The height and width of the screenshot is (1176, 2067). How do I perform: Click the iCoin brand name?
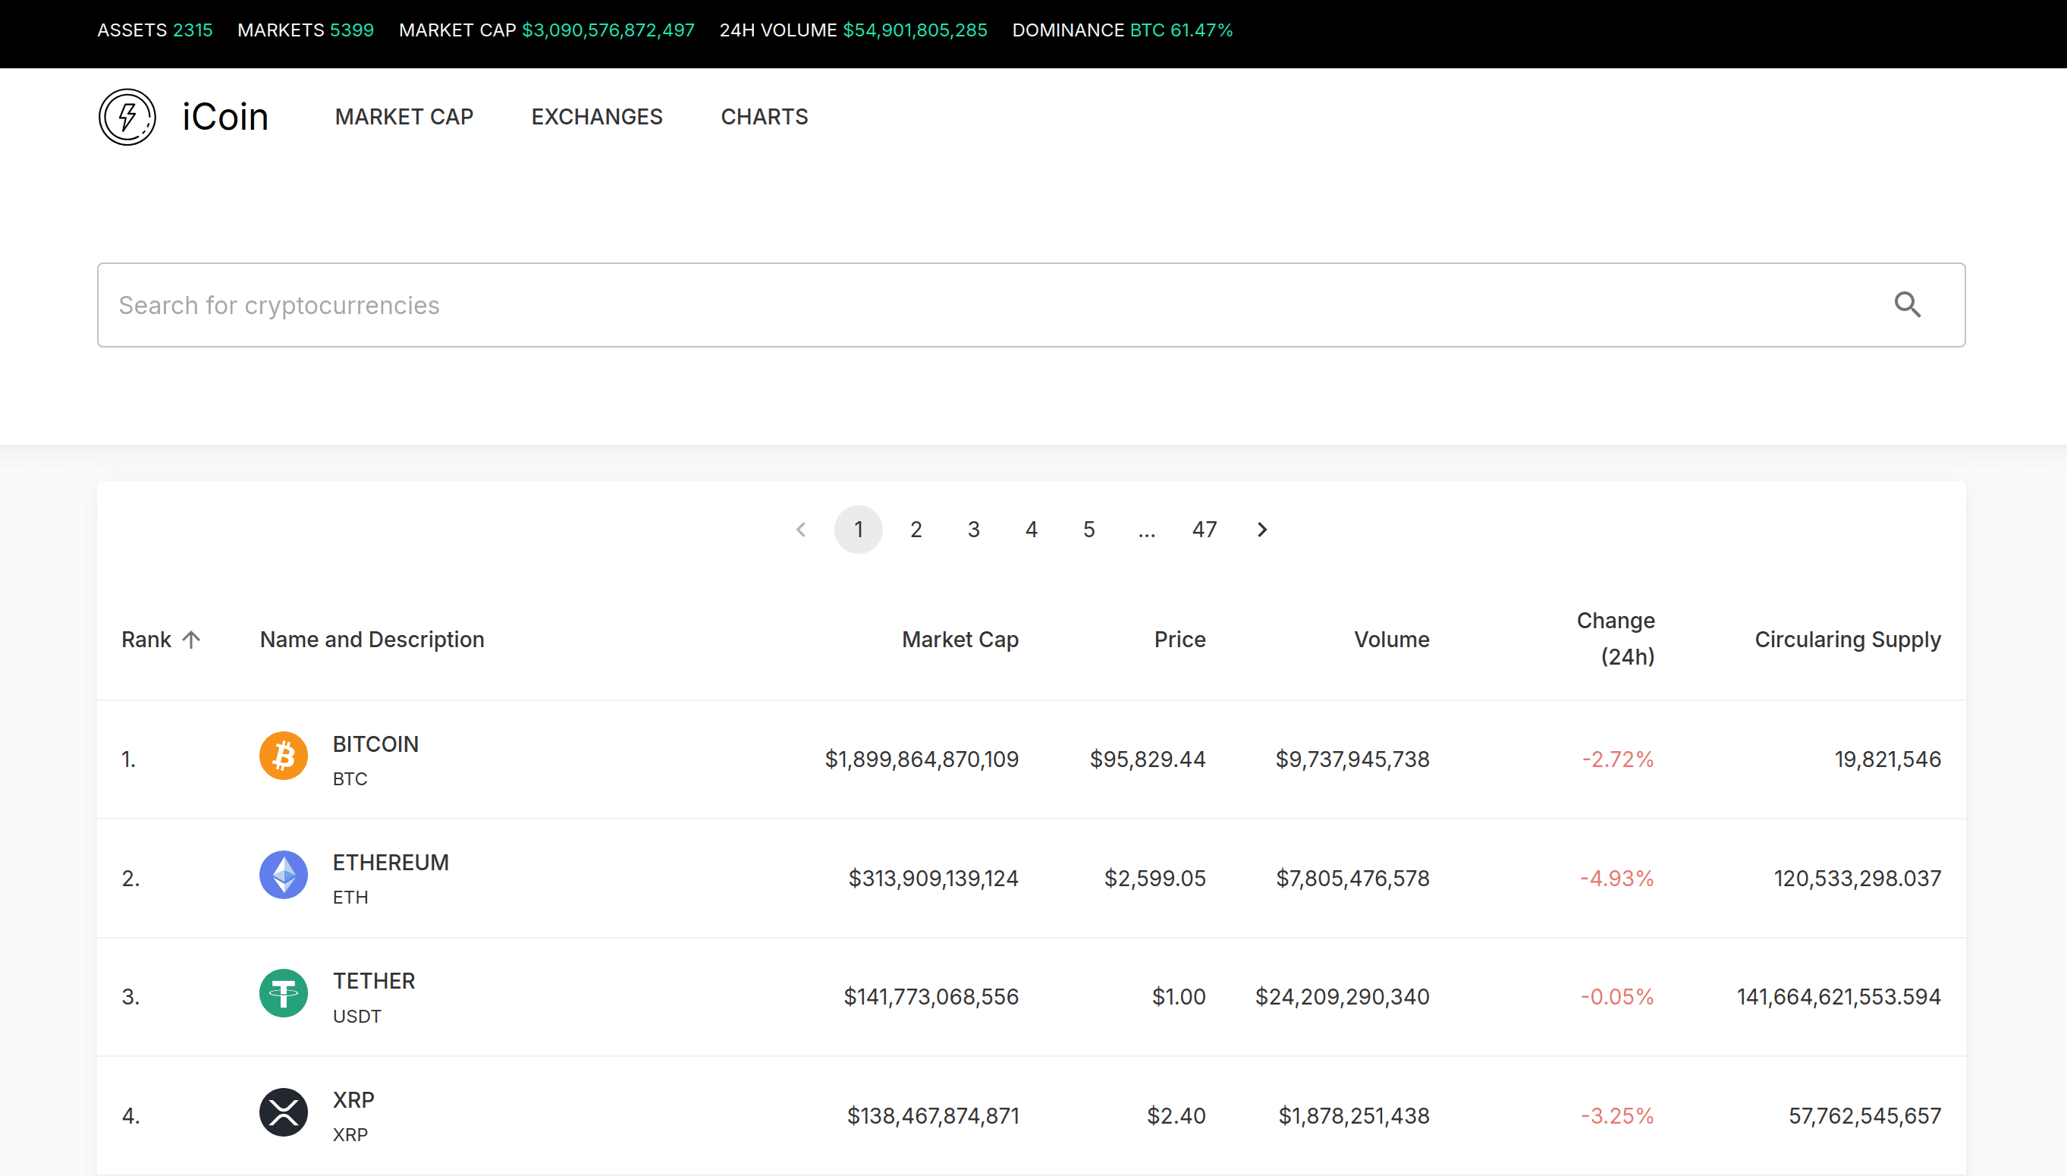225,117
